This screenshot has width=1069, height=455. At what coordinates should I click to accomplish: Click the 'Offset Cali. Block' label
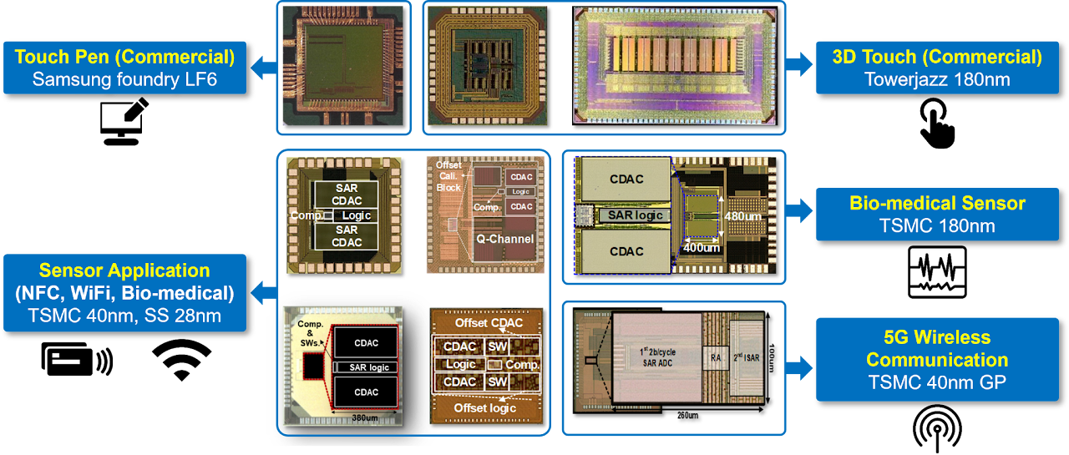[448, 176]
